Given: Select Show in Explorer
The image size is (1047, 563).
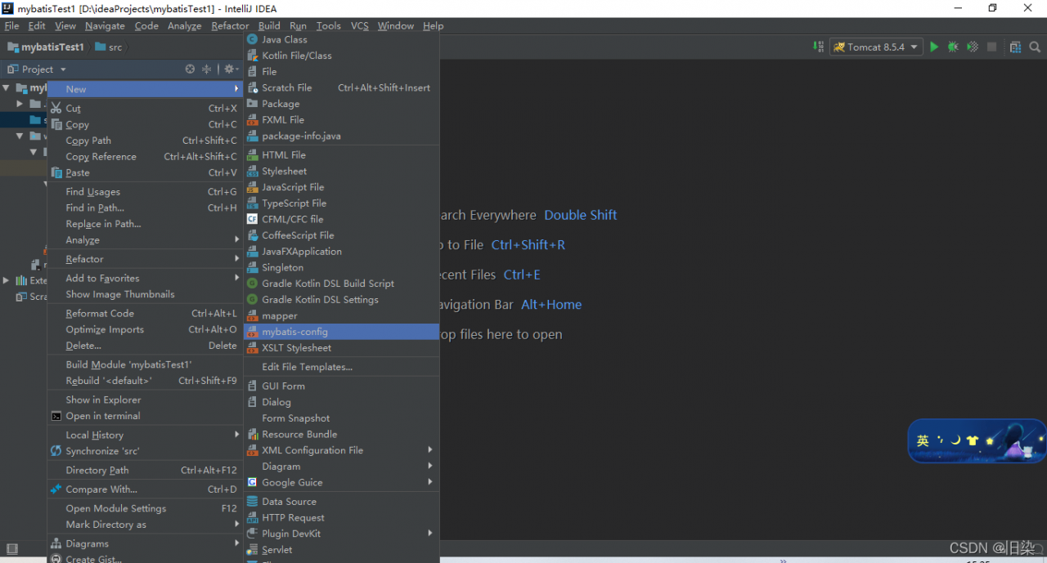Looking at the screenshot, I should coord(145,400).
